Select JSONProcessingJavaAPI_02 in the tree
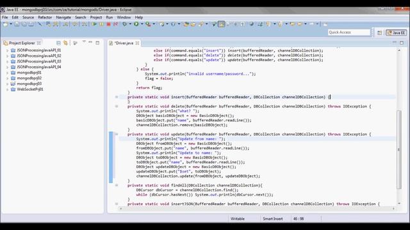This screenshot has width=410, height=230. tap(39, 56)
